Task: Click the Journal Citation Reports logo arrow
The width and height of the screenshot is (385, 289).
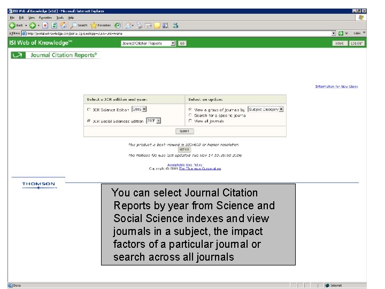Action: [18, 55]
